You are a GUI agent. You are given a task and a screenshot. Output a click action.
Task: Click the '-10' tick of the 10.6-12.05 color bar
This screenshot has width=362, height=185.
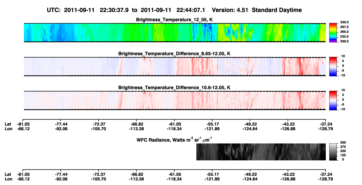[x=343, y=109]
